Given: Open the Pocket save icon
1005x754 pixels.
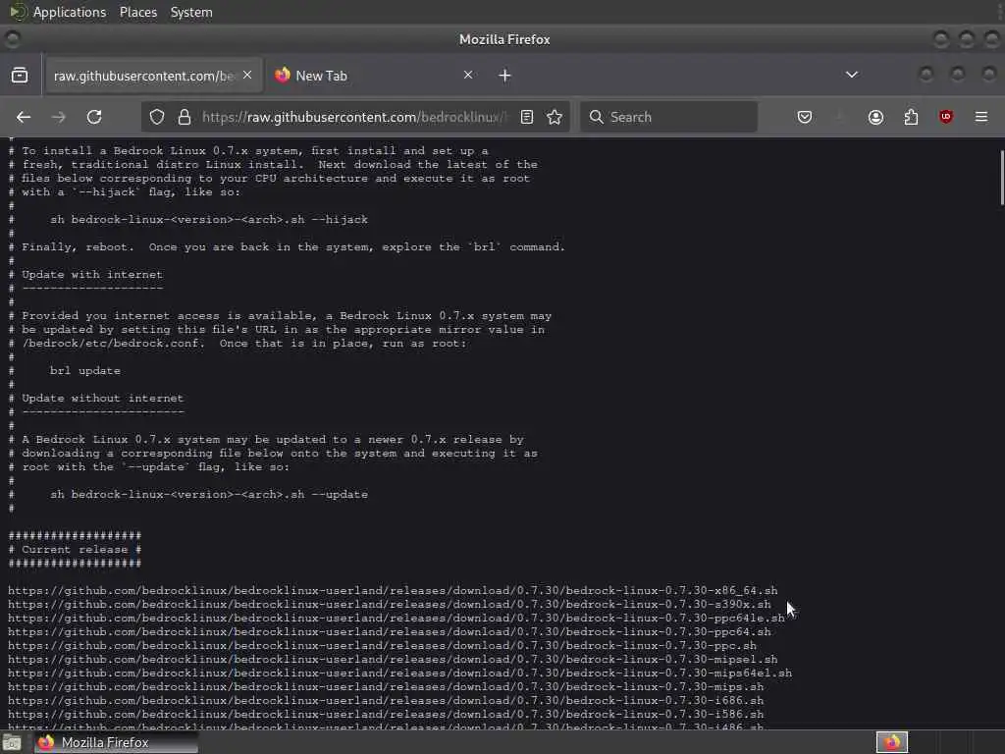Looking at the screenshot, I should pyautogui.click(x=805, y=117).
